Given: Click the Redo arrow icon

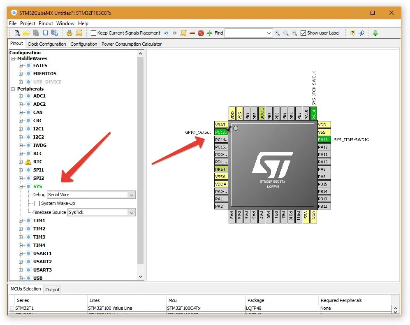Looking at the screenshot, I should 175,33.
